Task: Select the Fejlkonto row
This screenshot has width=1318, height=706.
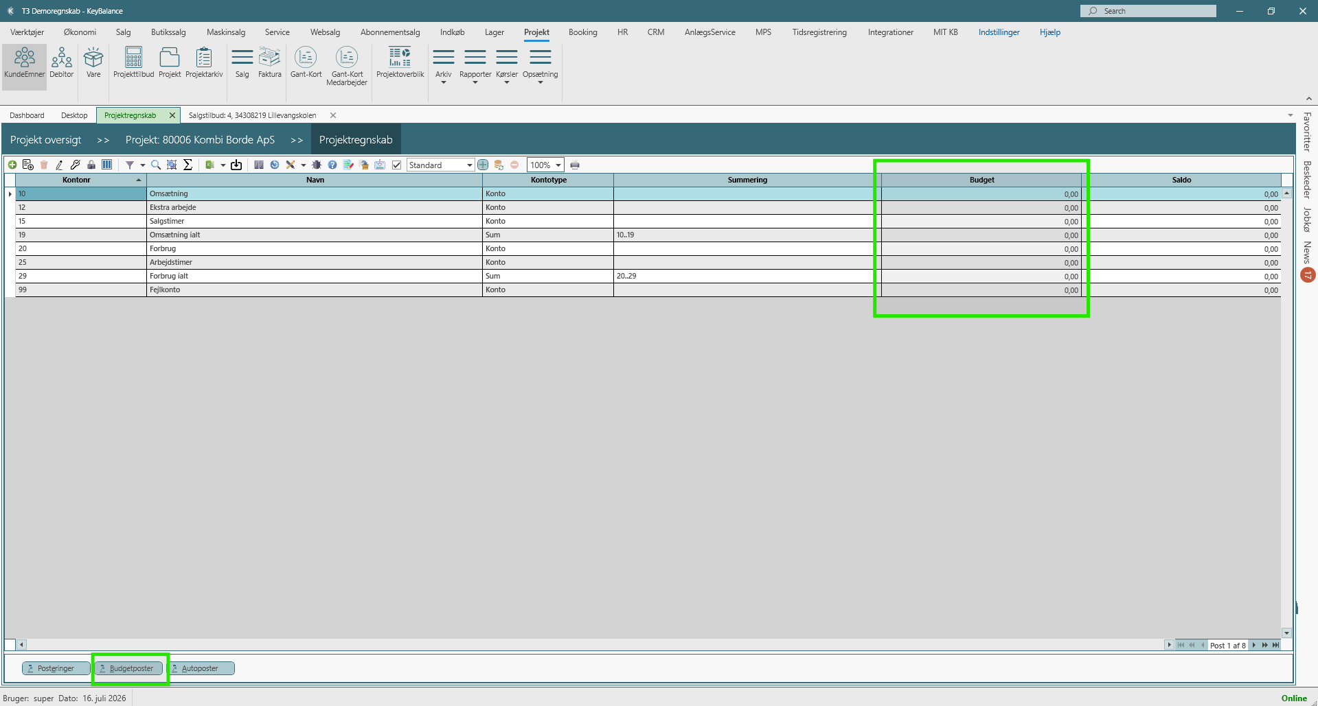Action: (x=648, y=290)
